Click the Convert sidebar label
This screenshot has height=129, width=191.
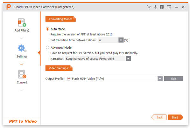click(22, 82)
